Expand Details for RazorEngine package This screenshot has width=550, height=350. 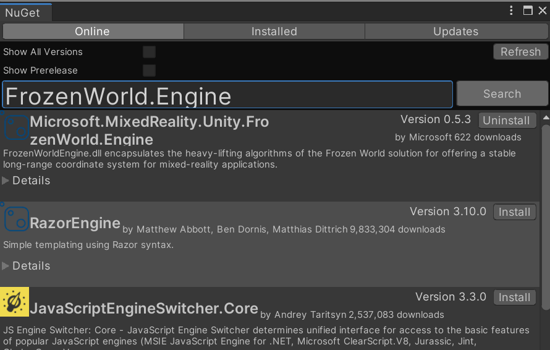coord(27,266)
